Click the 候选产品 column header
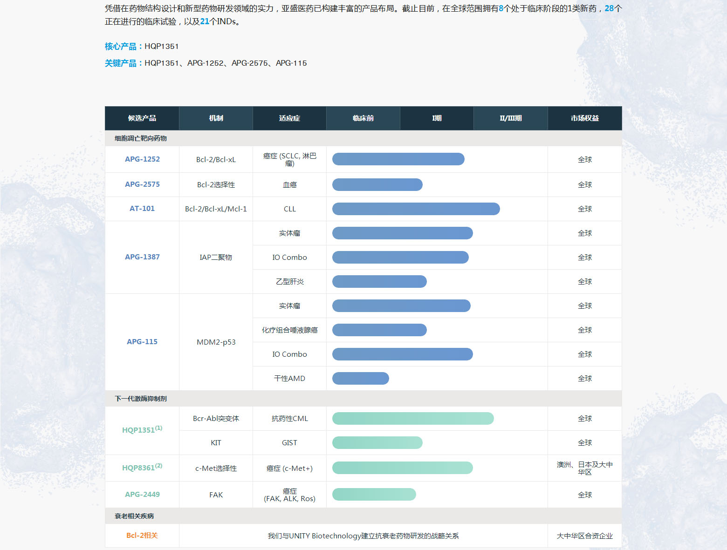The image size is (727, 550). pos(142,118)
